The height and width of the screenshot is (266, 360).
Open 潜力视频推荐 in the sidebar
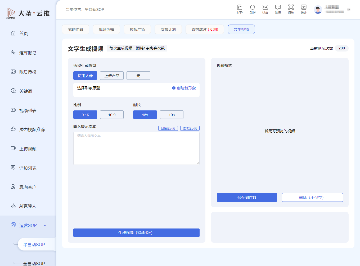click(x=28, y=129)
